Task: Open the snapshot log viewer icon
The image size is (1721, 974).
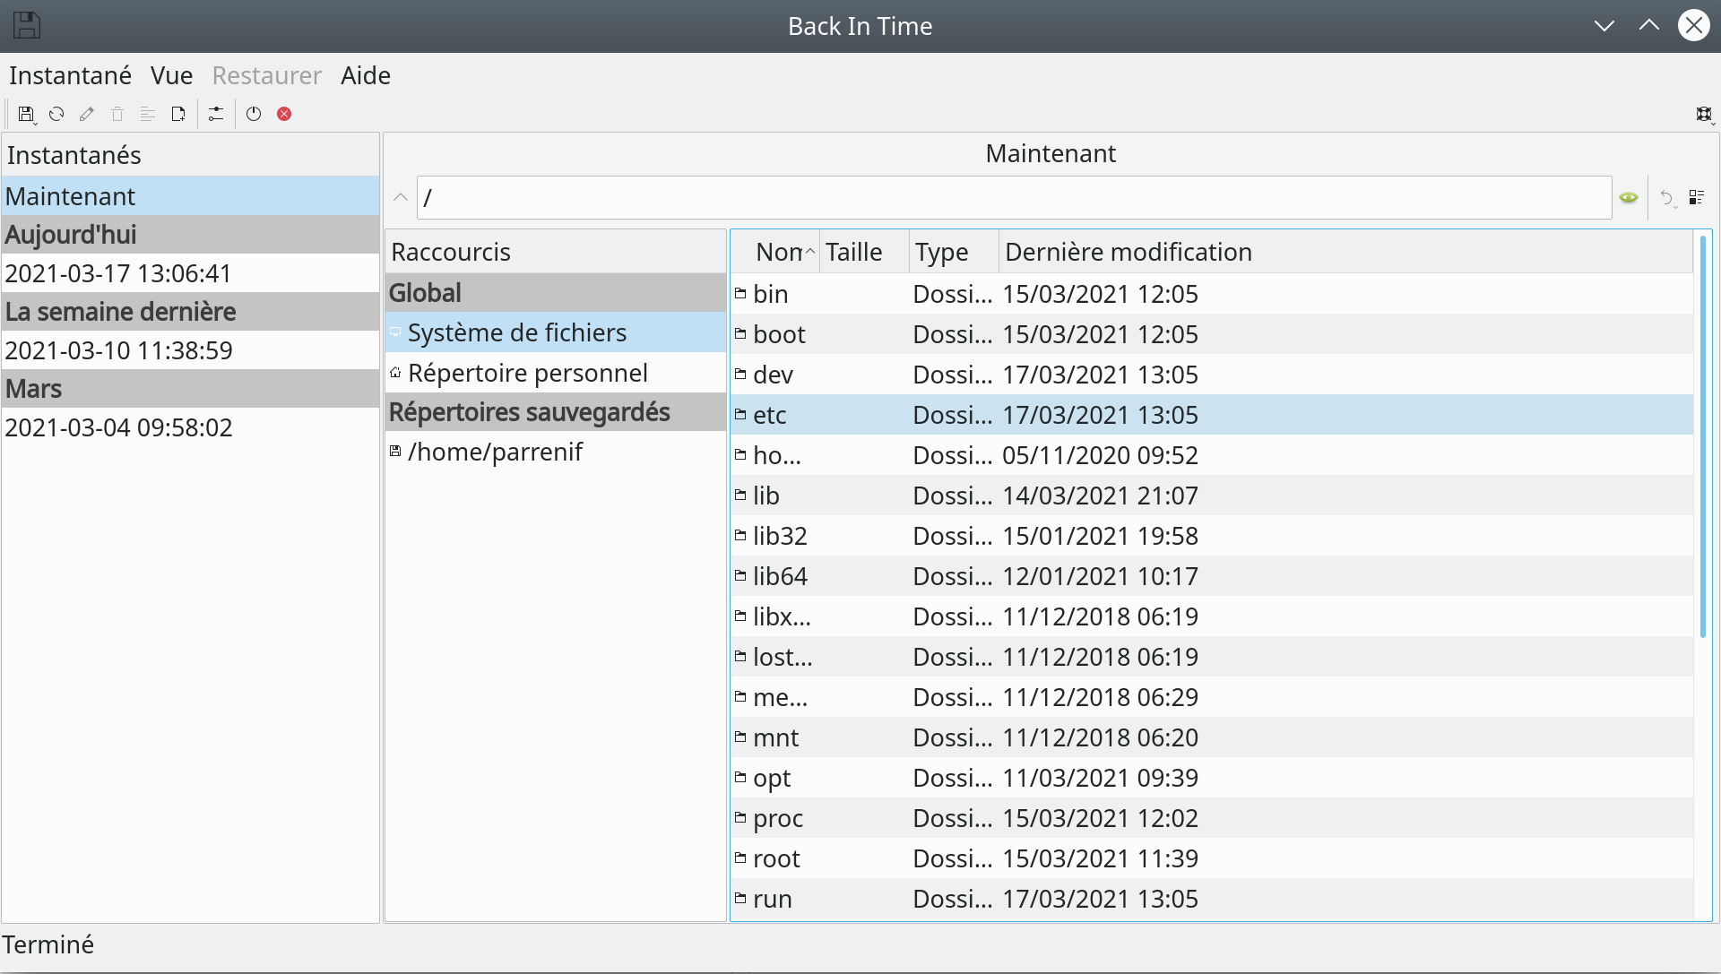Action: [148, 114]
